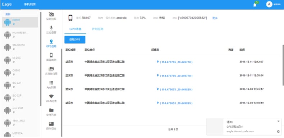Dismiss the 通知 popup with the X

click(x=278, y=121)
